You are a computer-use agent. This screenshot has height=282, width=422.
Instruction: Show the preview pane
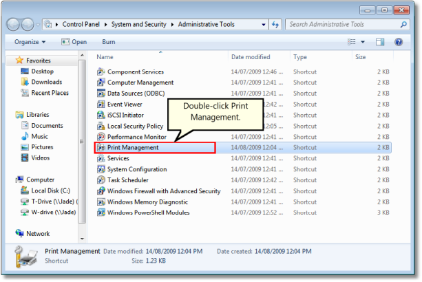click(x=380, y=42)
